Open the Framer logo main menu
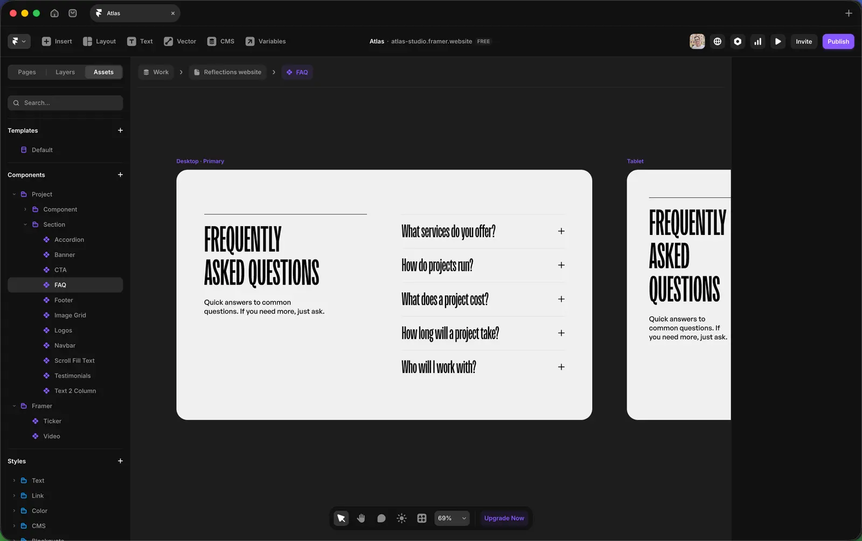The width and height of the screenshot is (862, 541). (19, 41)
